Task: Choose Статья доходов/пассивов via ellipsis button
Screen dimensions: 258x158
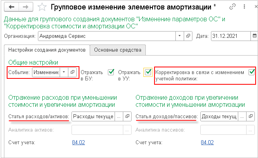Action: [x=242, y=117]
